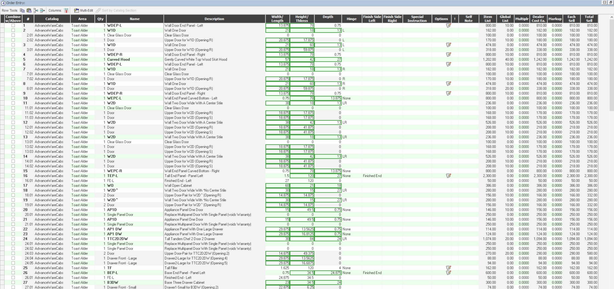Screen dimensions: 614x289
Task: Open options note icon for row 1 WDEP-L
Action: tap(448, 25)
